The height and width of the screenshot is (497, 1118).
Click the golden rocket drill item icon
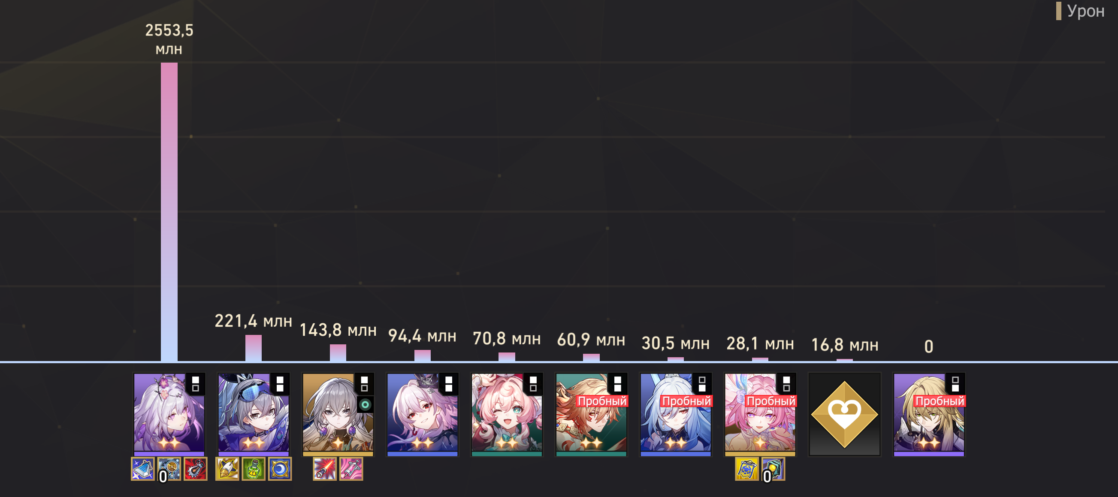click(x=227, y=469)
